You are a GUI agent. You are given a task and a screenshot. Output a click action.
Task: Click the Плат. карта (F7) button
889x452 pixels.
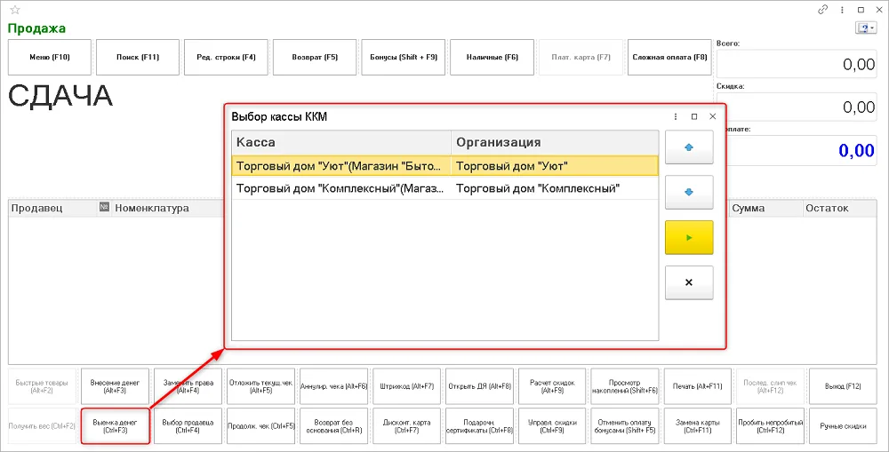click(581, 57)
